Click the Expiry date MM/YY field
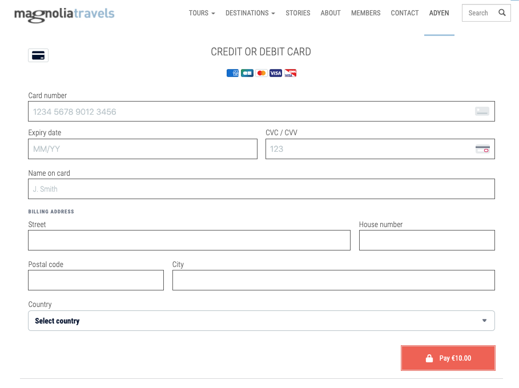The height and width of the screenshot is (388, 519). point(142,149)
